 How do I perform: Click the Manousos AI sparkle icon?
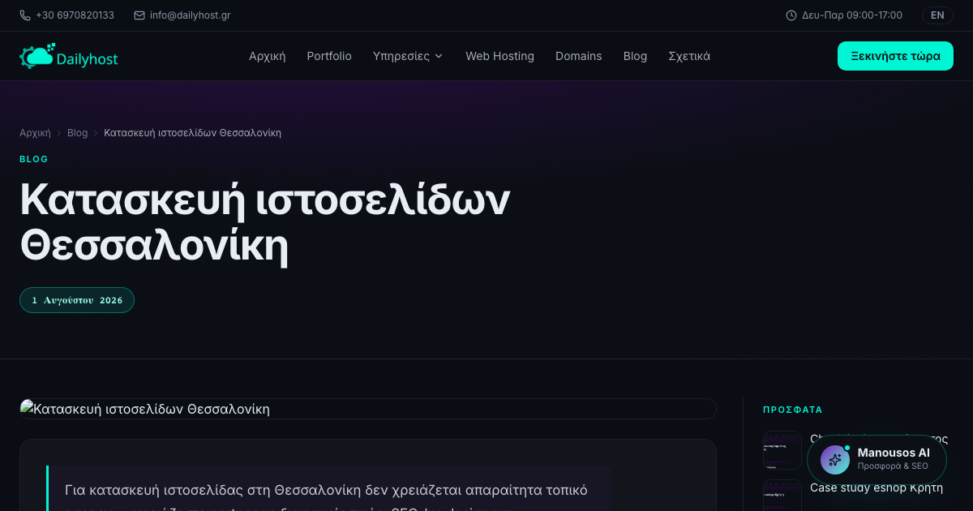point(835,459)
